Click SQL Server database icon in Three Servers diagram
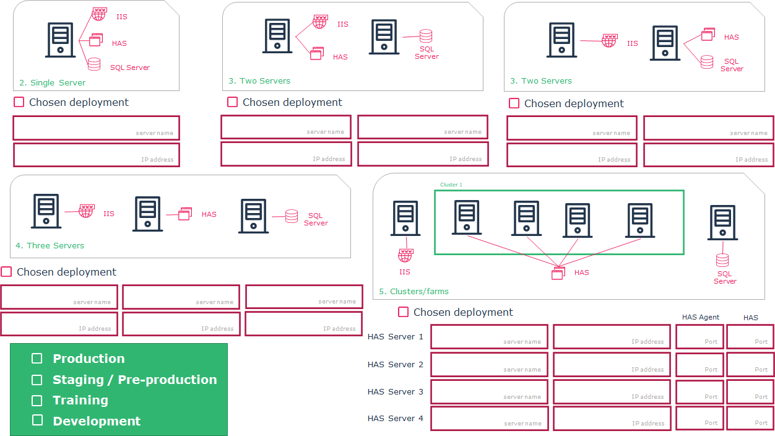Viewport: 775px width, 436px height. click(292, 216)
